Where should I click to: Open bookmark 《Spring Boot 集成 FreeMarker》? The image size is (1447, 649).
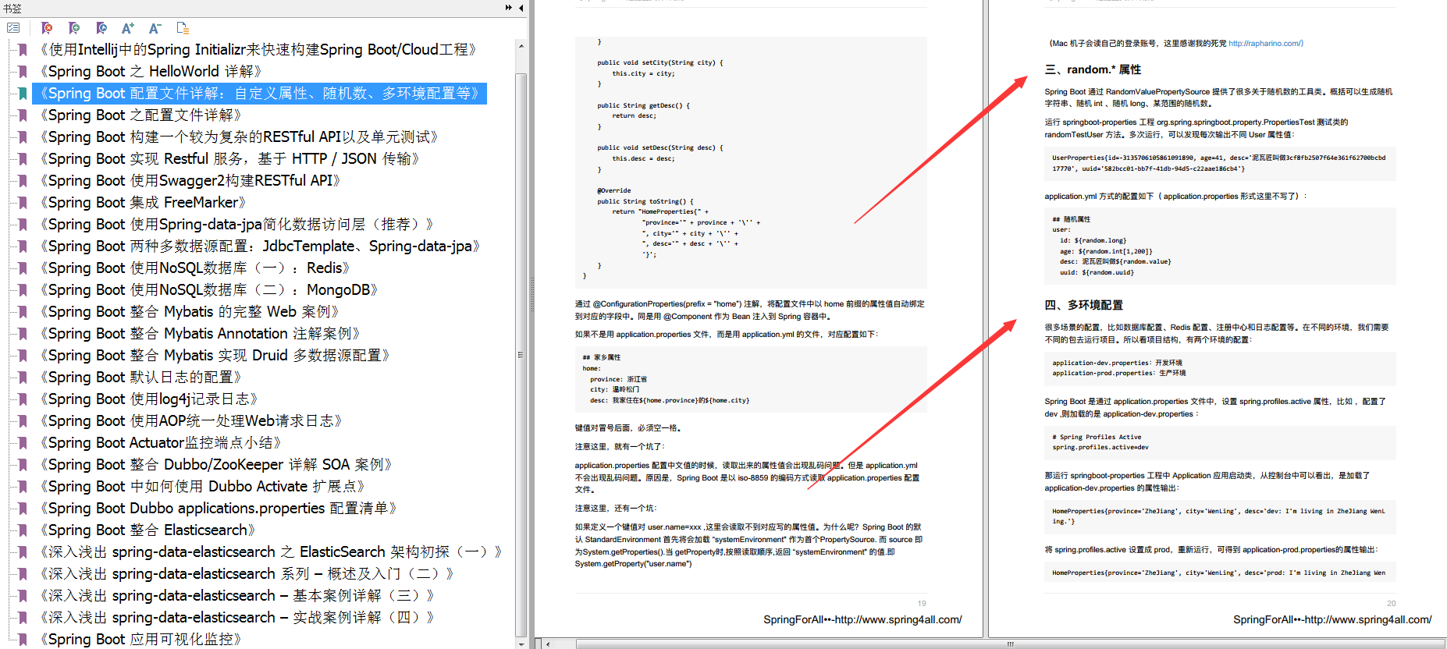tap(143, 203)
